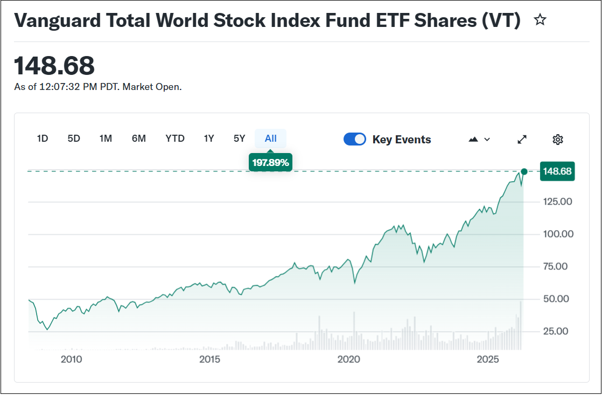Show the 5Y chart range
The width and height of the screenshot is (602, 395).
[240, 138]
